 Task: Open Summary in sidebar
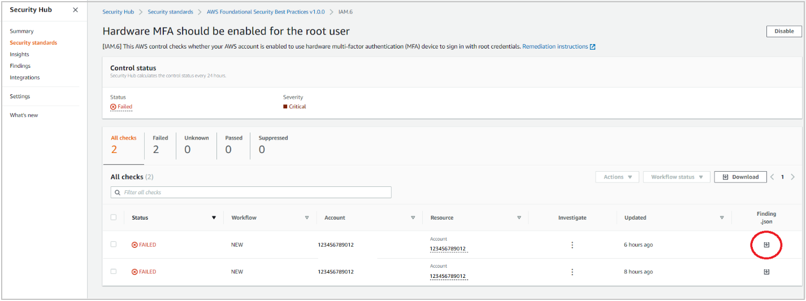coord(21,31)
